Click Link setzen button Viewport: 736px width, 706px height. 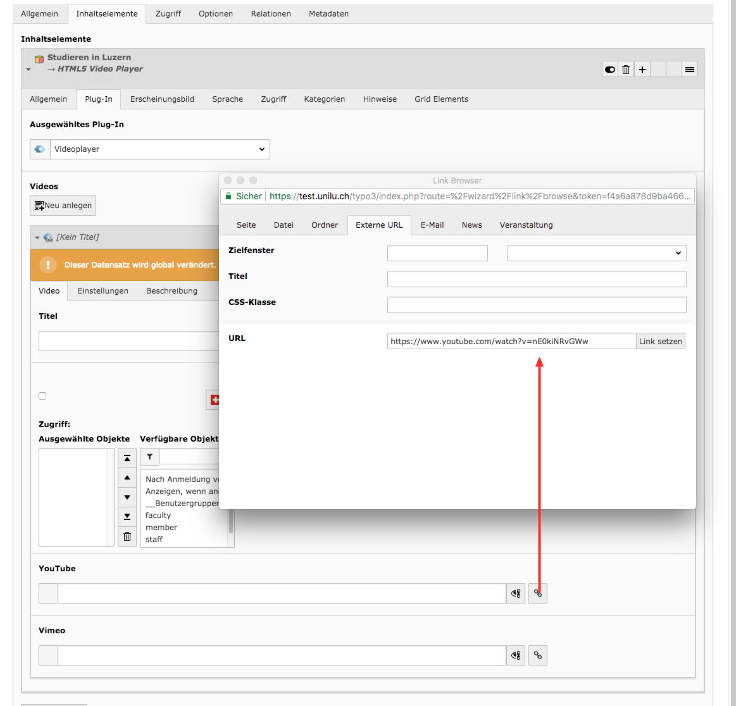[x=661, y=341]
